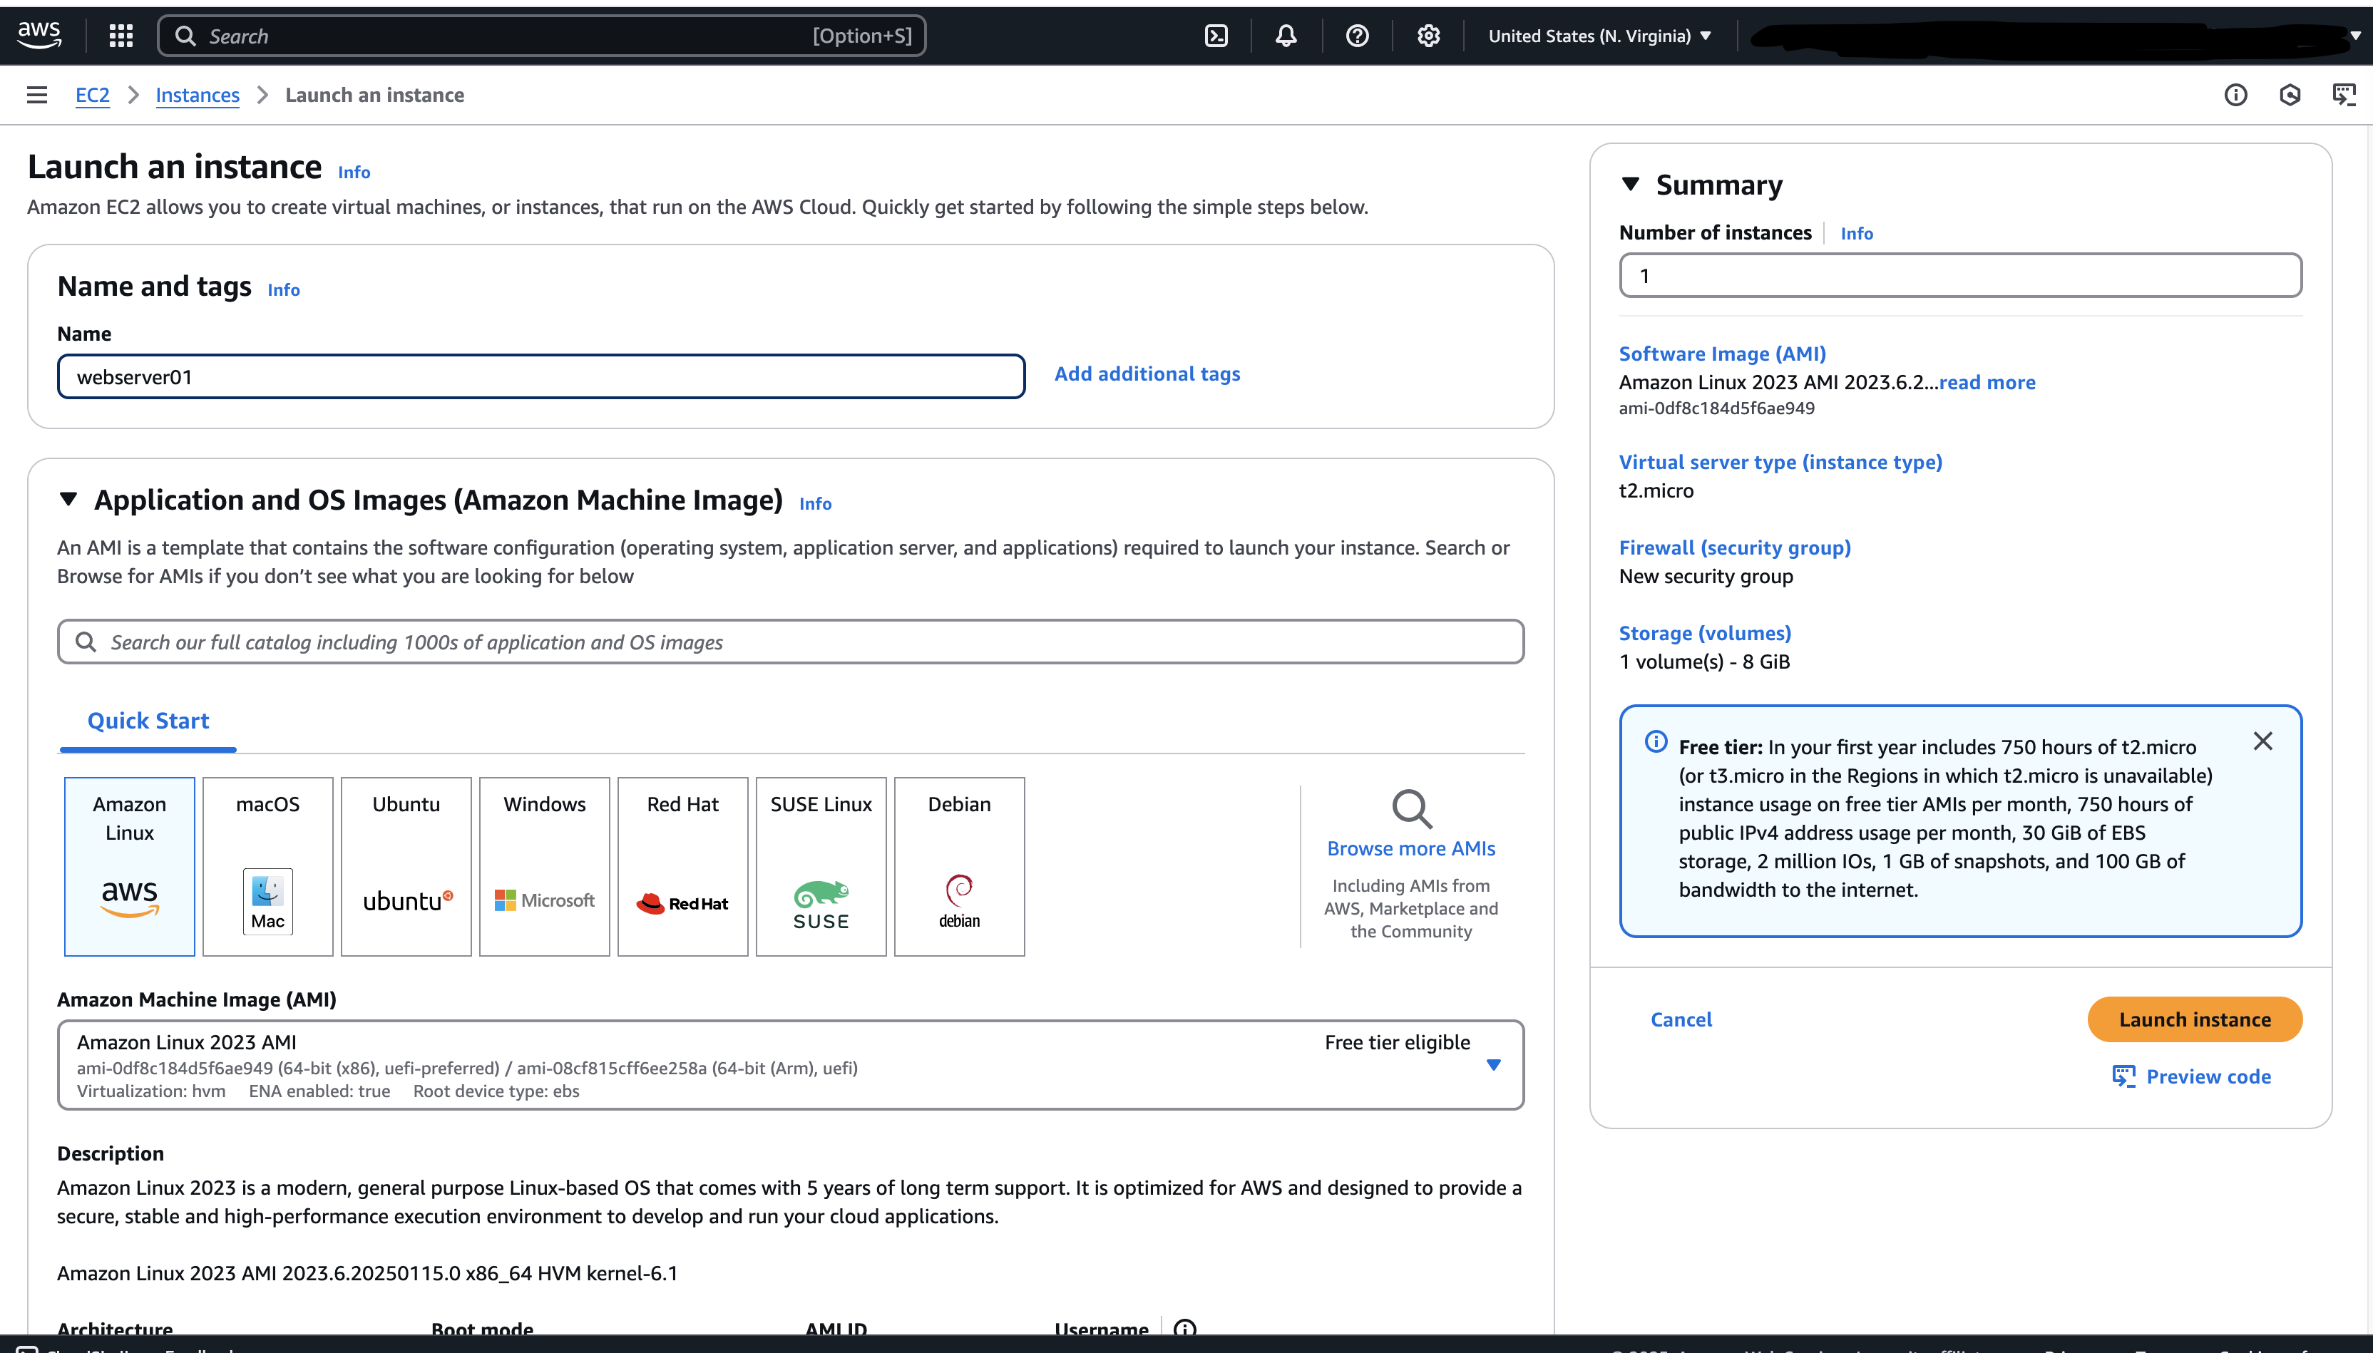
Task: Collapse the Application and OS Images section
Action: click(x=68, y=499)
